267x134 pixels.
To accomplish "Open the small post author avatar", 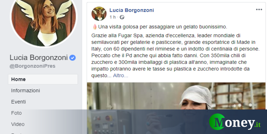I will (x=99, y=14).
